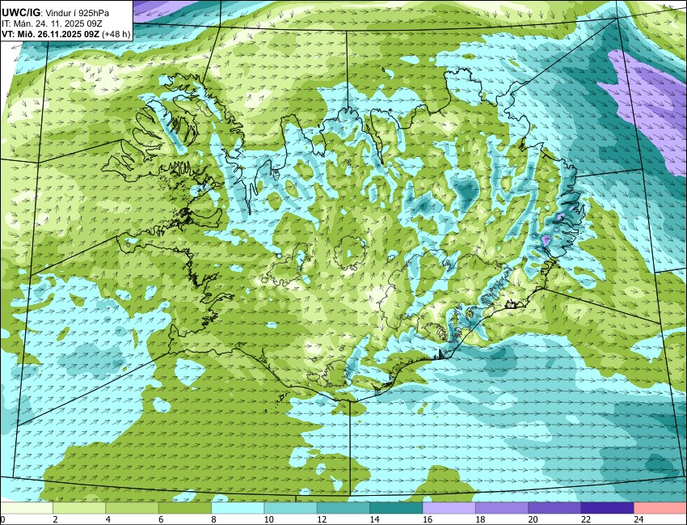The height and width of the screenshot is (525, 687).
Task: Click the 6-8 dark green legend swatch
Action: (185, 508)
